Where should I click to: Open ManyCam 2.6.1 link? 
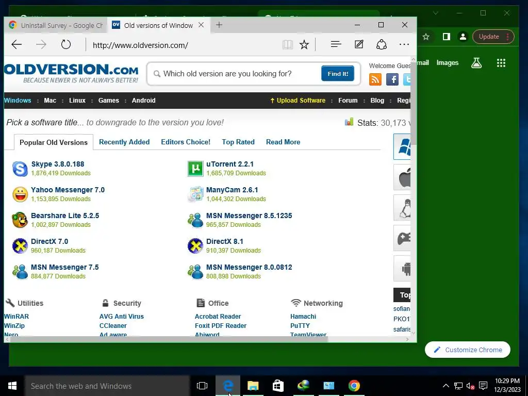coord(232,190)
